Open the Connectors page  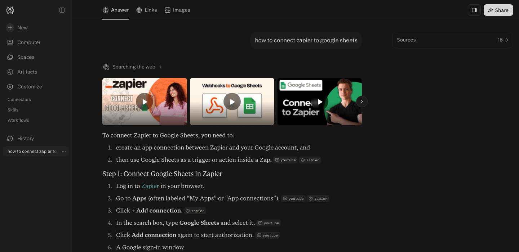click(19, 99)
